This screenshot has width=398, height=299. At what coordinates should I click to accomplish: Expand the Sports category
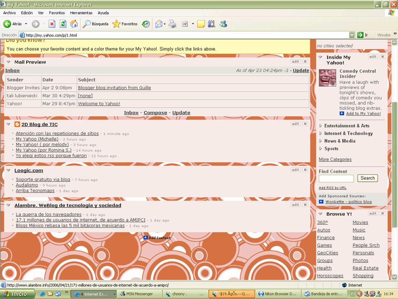[x=320, y=149]
